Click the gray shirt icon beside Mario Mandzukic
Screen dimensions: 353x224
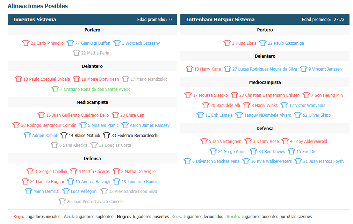click(x=125, y=79)
